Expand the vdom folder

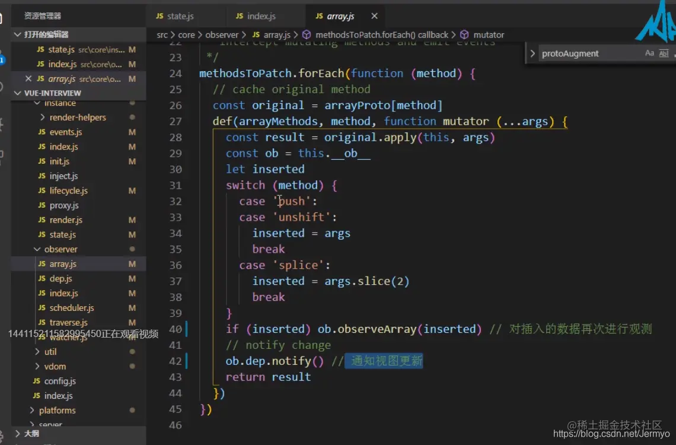pos(37,367)
